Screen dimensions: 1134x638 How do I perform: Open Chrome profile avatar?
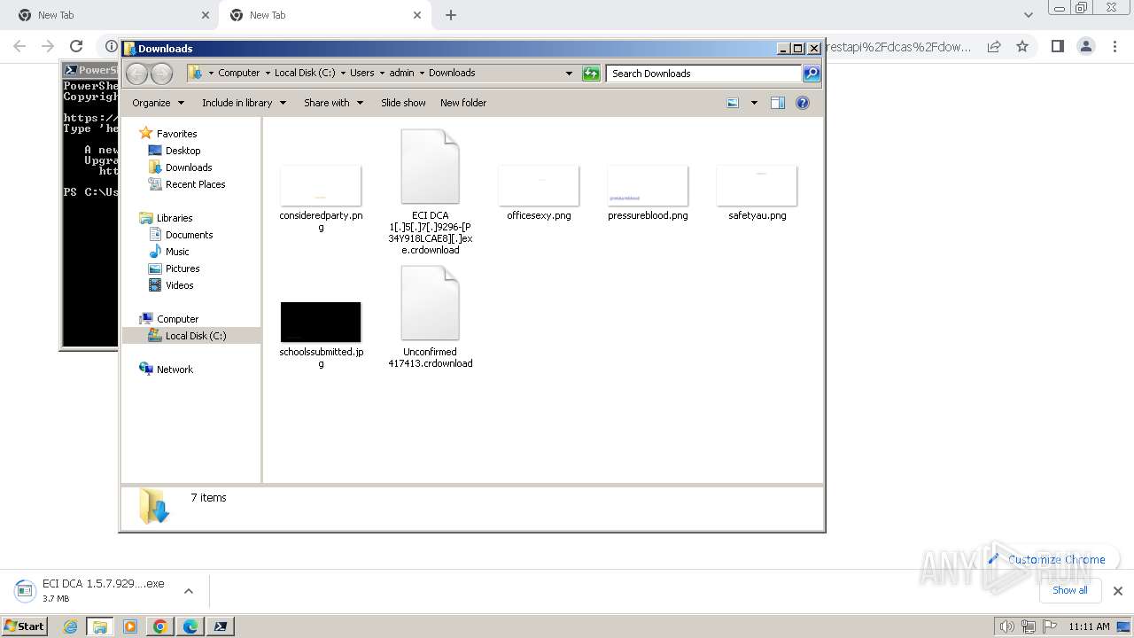pos(1085,46)
